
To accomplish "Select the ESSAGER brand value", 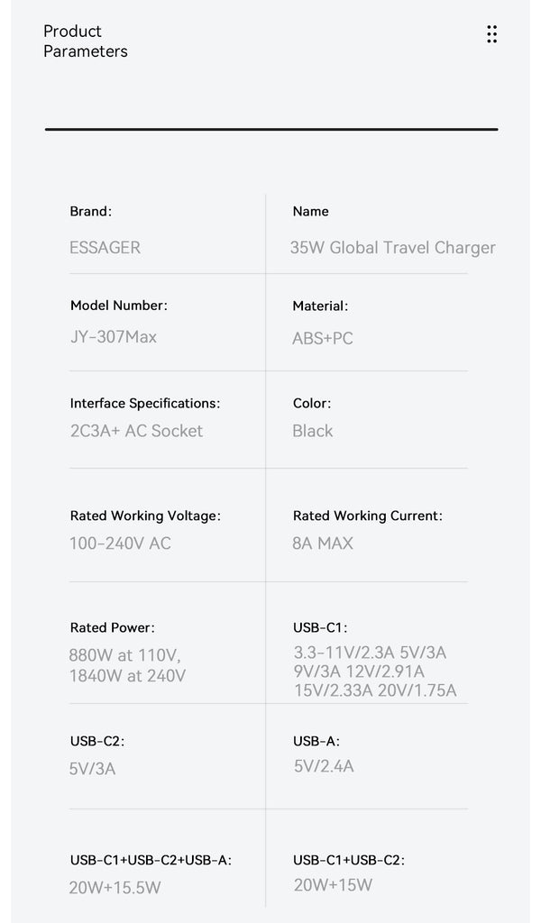I will pos(105,247).
